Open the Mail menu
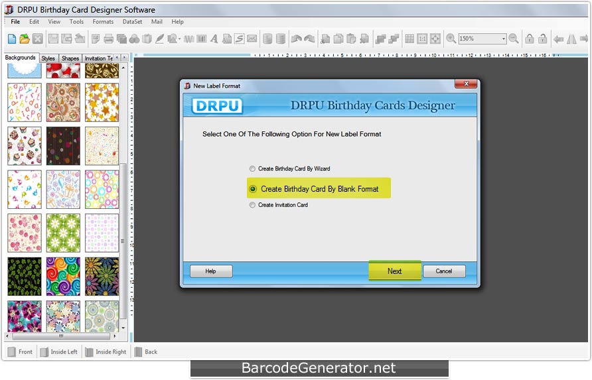The width and height of the screenshot is (592, 380). pyautogui.click(x=157, y=22)
